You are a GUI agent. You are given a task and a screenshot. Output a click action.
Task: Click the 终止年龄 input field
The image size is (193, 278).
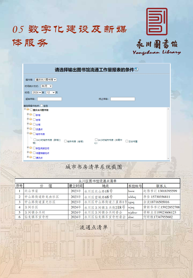(x=123, y=99)
